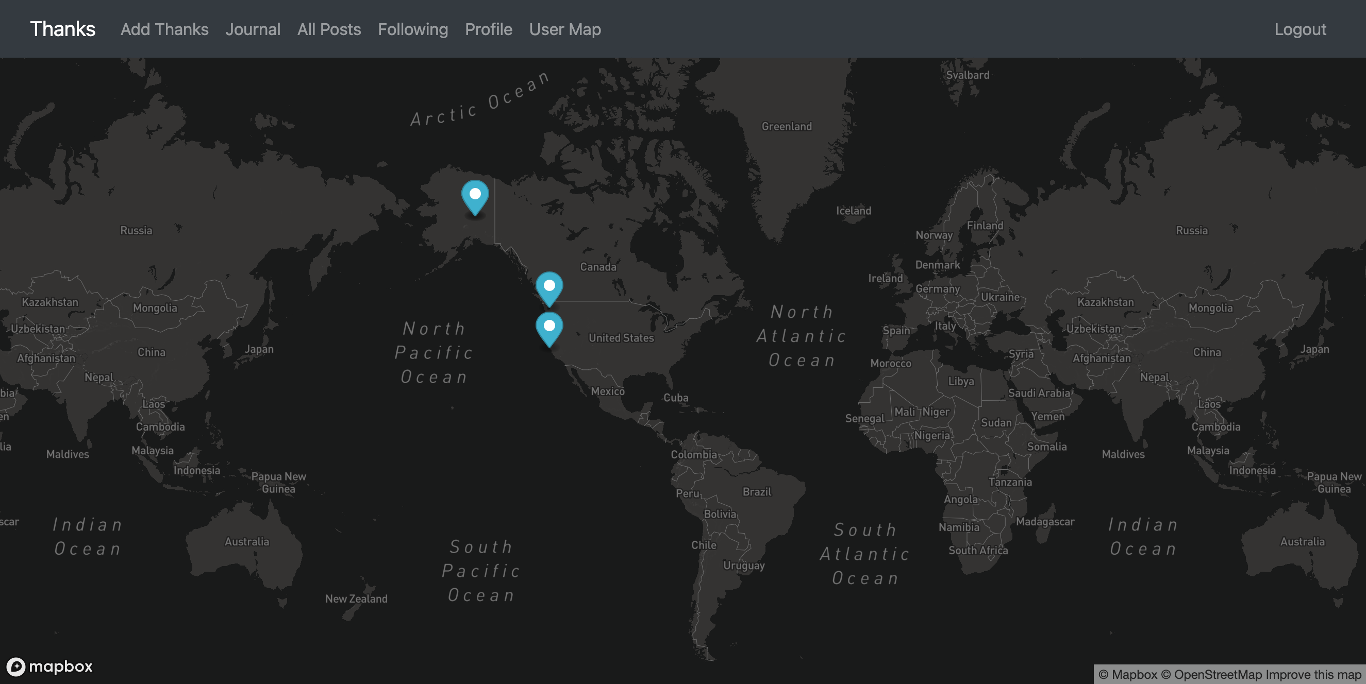Screen dimensions: 1366x684
Task: Navigate to the User Map view
Action: point(565,29)
